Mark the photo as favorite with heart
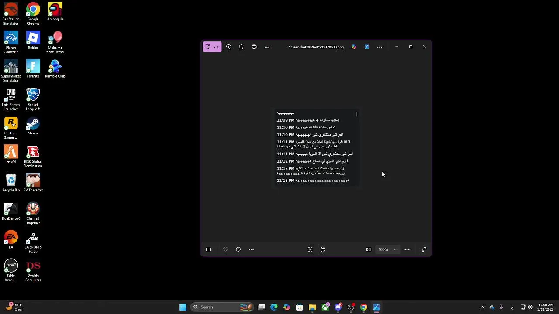 coord(225,249)
